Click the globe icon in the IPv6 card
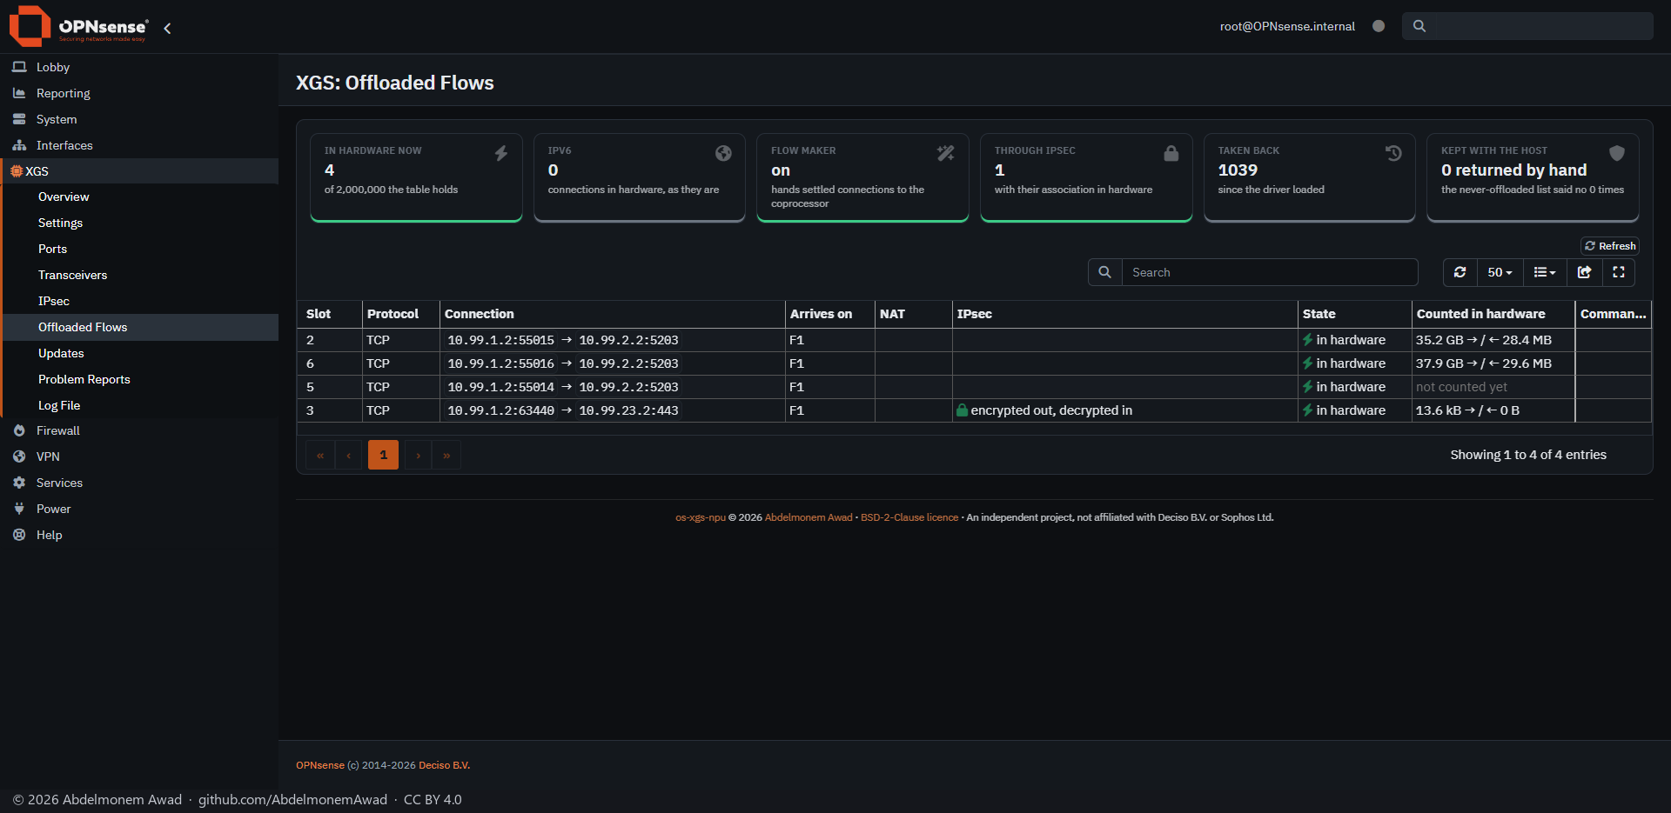This screenshot has width=1671, height=813. 723,153
